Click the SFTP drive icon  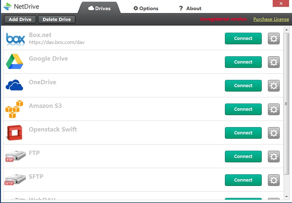pyautogui.click(x=15, y=180)
